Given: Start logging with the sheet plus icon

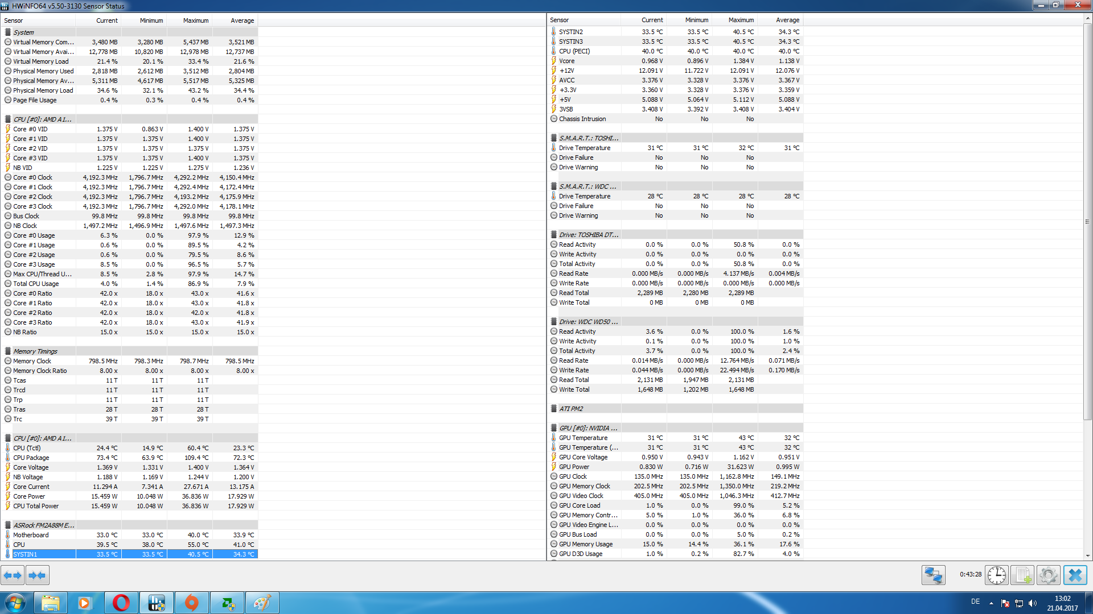Looking at the screenshot, I should coord(1022,575).
